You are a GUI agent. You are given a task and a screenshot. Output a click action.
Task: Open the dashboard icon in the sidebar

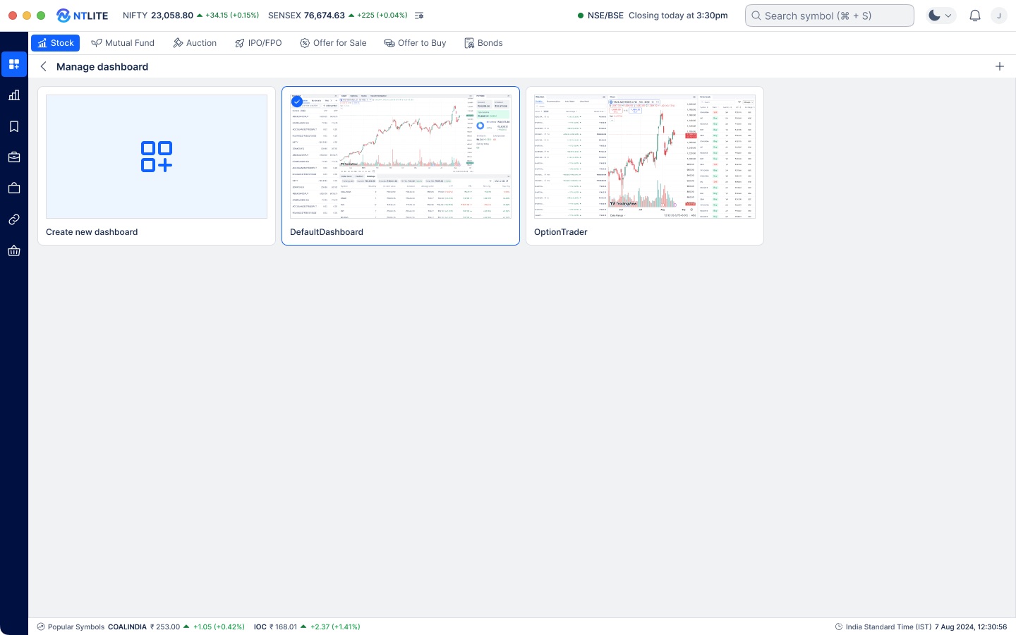tap(14, 64)
